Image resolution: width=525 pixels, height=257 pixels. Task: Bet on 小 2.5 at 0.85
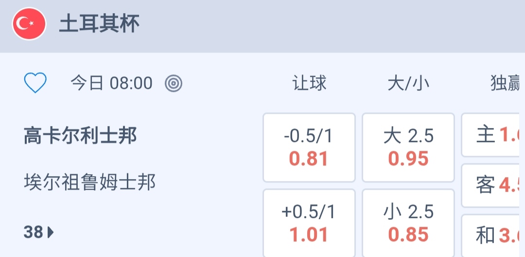click(408, 223)
